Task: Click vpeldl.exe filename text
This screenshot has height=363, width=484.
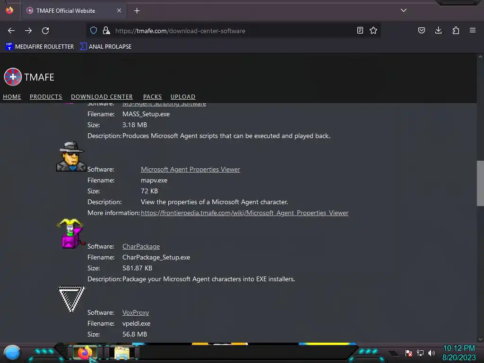Action: (137, 323)
